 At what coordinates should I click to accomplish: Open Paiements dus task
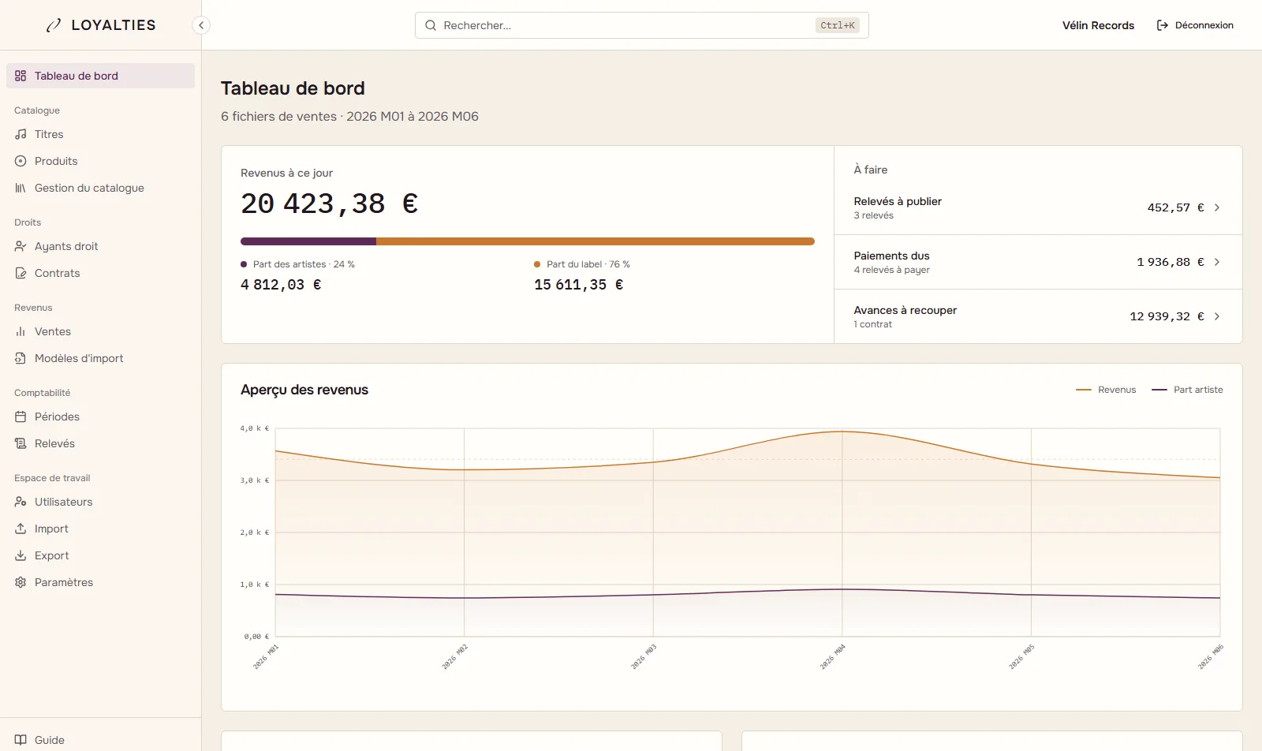pyautogui.click(x=1038, y=262)
